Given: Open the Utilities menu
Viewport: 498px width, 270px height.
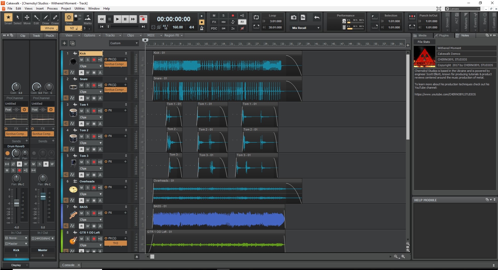Looking at the screenshot, I should (80, 9).
